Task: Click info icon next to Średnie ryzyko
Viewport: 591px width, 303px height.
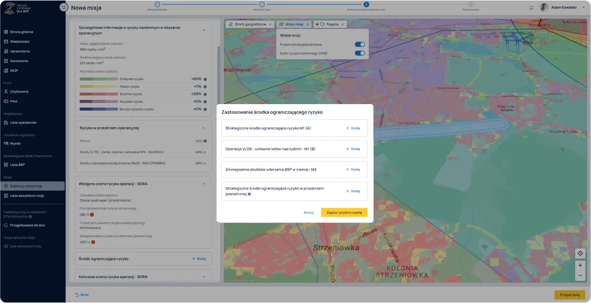Action: (x=205, y=94)
